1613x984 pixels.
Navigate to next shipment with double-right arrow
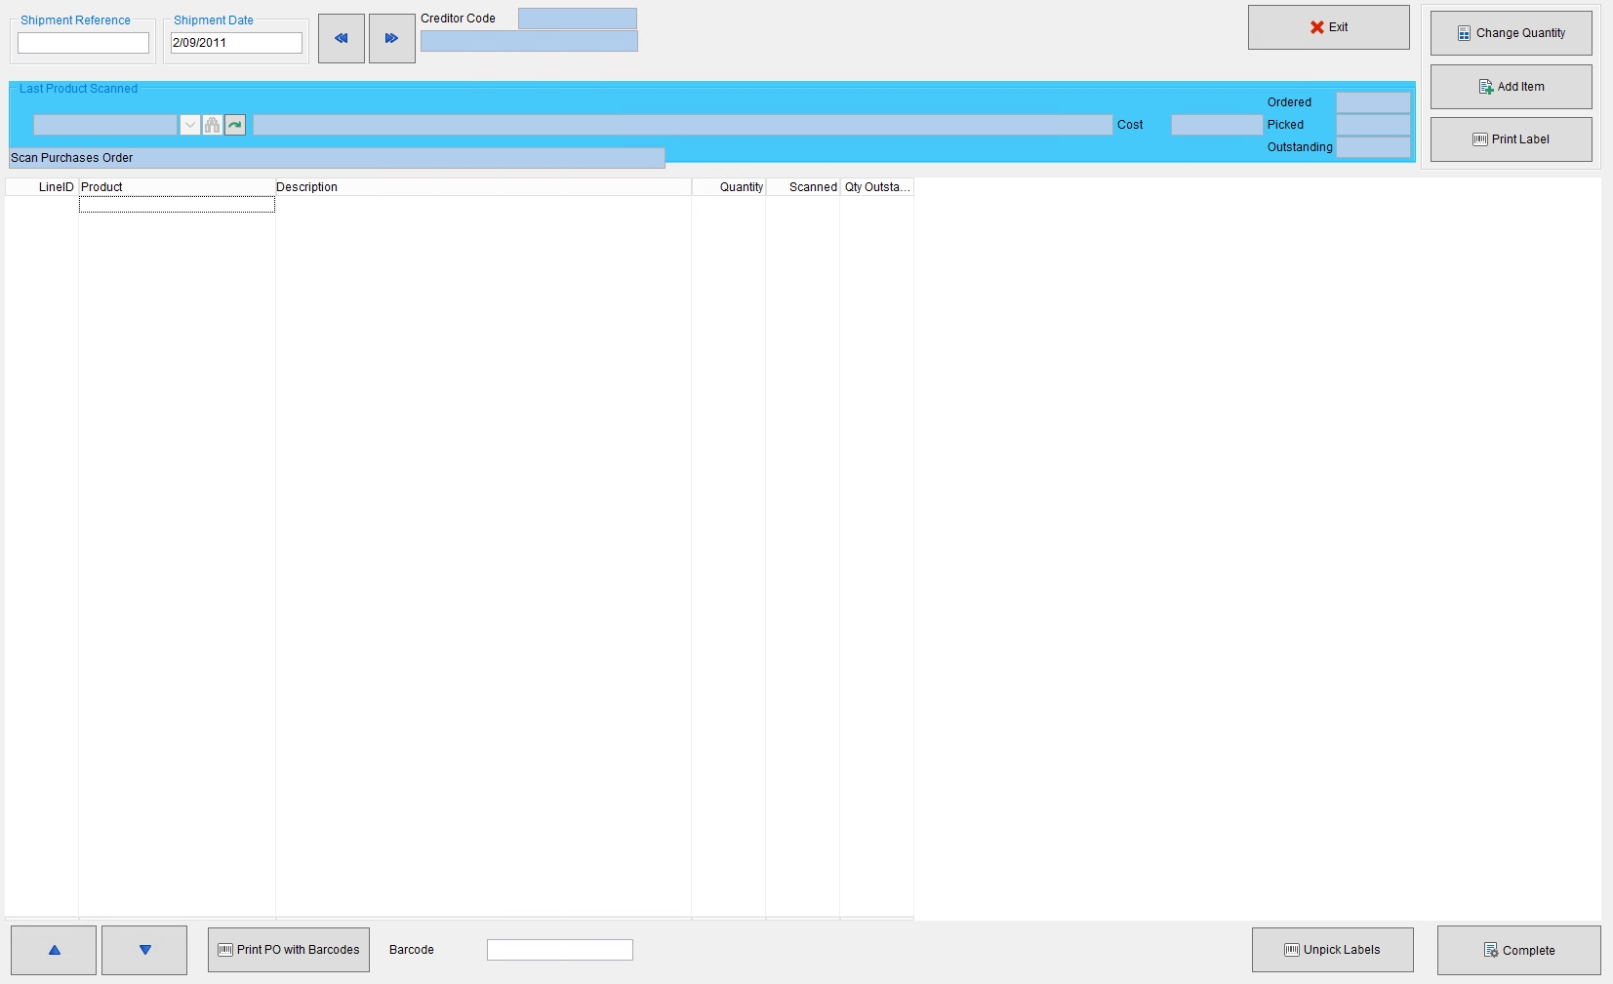(x=391, y=38)
